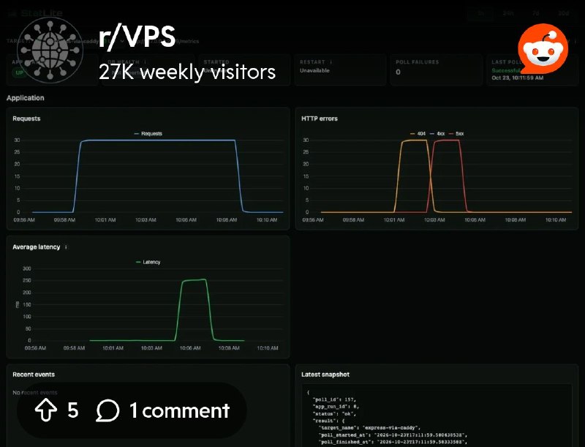The width and height of the screenshot is (585, 447).
Task: Click the blue Requests plateau line in chart
Action: [156, 140]
